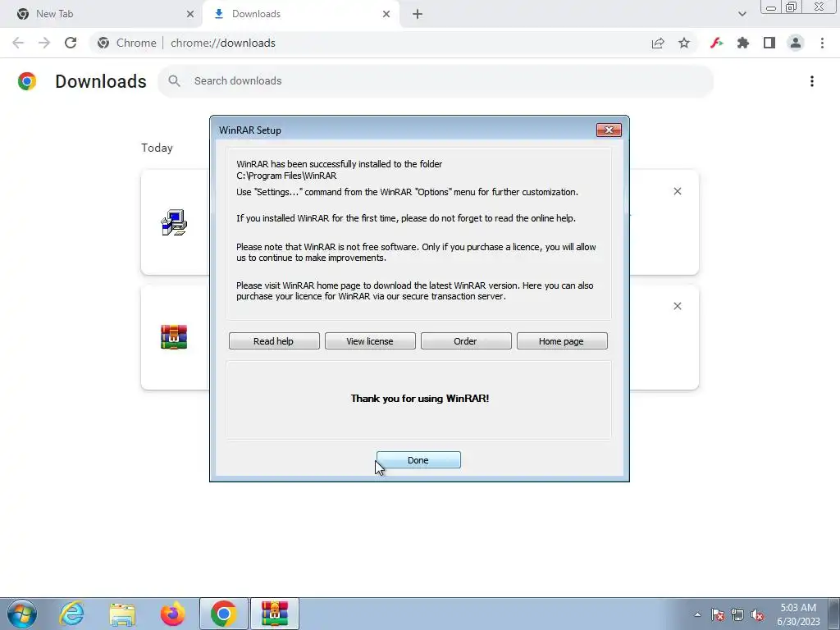Screen dimensions: 840x630
Task: Click the installer computer file icon
Action: 174,222
